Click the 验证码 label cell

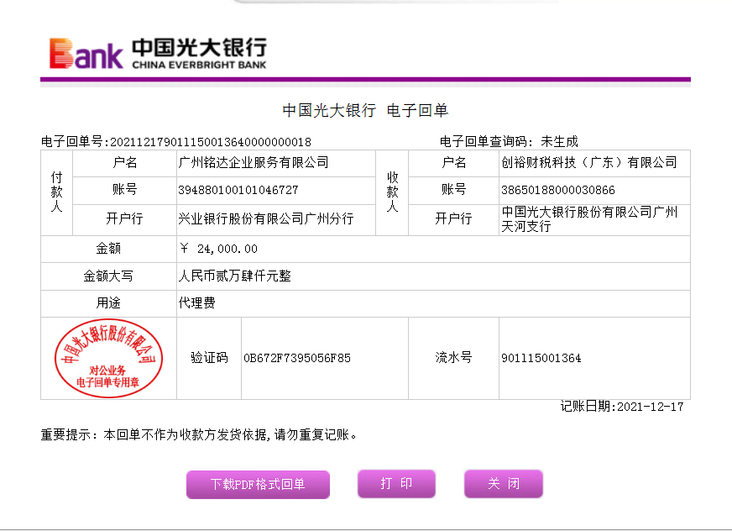point(209,358)
